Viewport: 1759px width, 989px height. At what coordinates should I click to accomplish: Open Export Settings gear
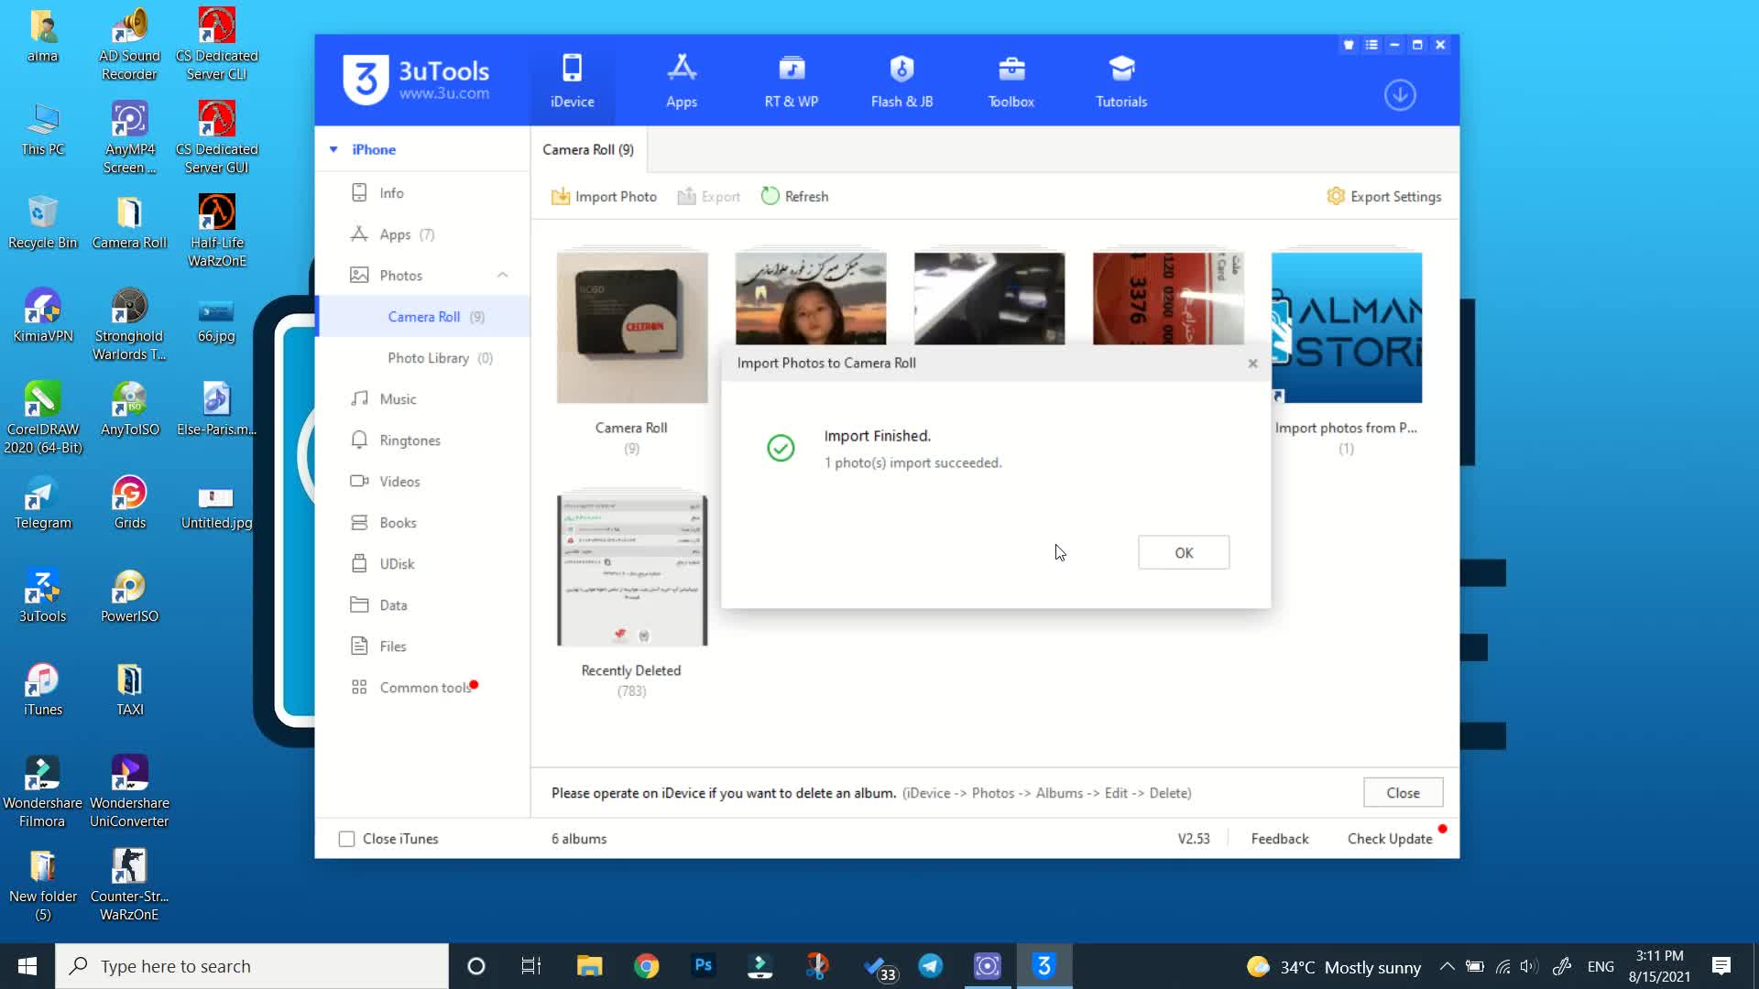pyautogui.click(x=1336, y=196)
